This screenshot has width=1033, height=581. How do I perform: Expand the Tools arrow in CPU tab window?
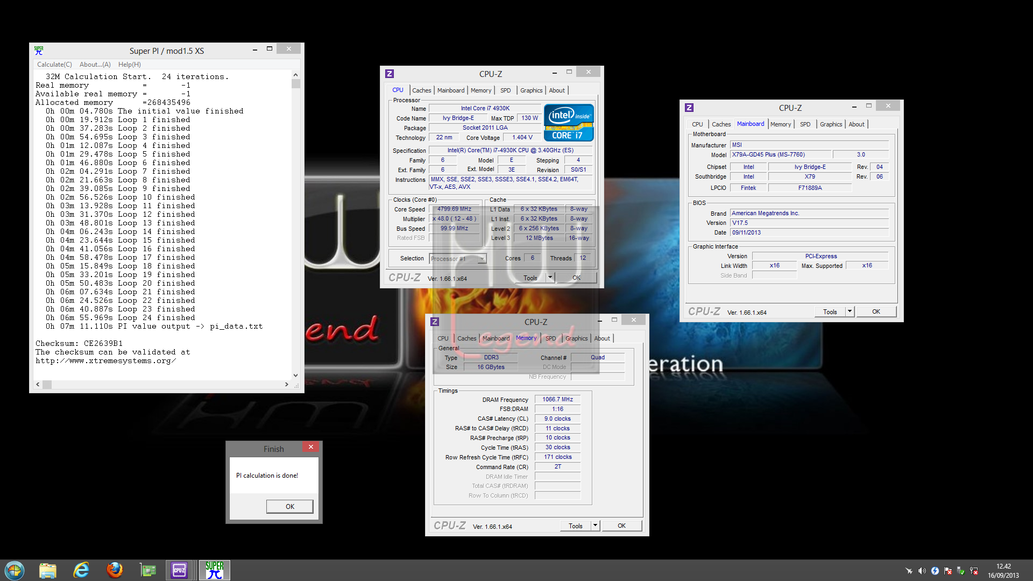click(550, 278)
